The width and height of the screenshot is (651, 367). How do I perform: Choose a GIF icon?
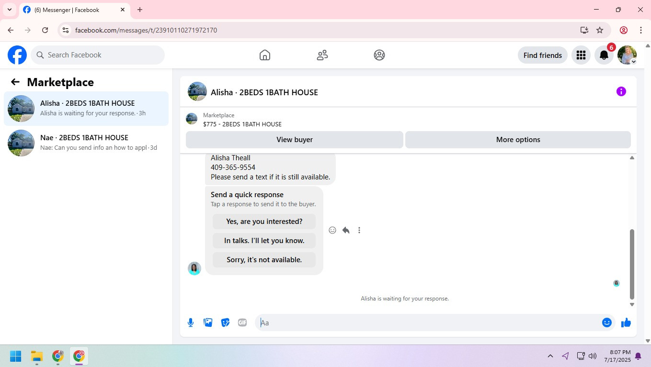click(242, 323)
